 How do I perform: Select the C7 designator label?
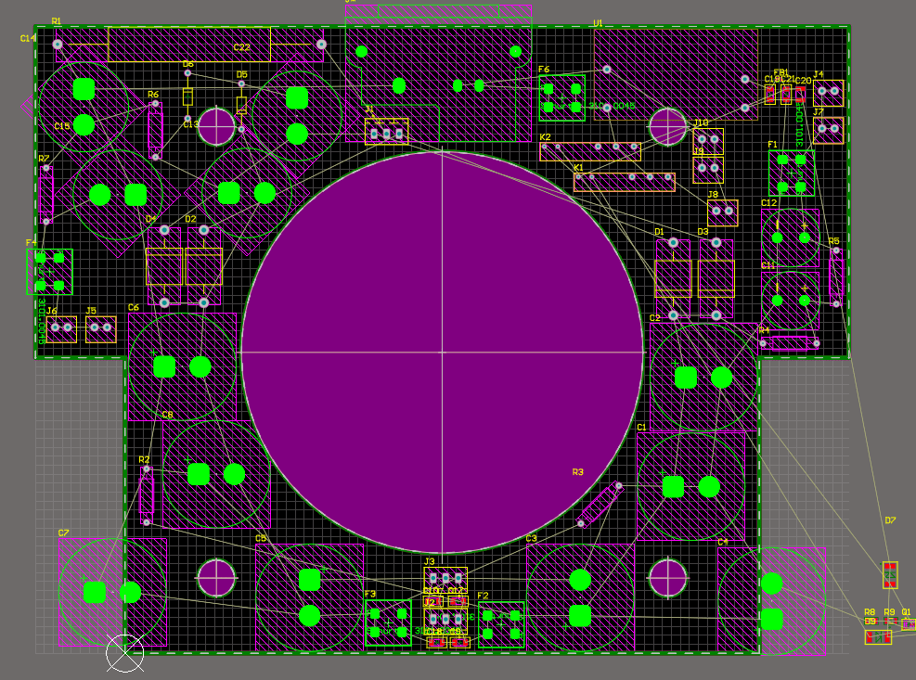63,532
